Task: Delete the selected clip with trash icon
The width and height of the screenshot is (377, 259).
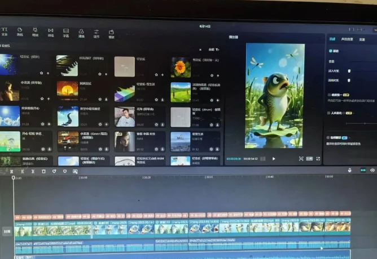Action: (x=43, y=171)
